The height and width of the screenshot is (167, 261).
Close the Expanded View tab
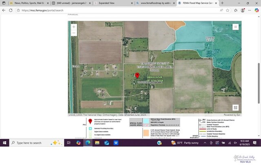132,3
